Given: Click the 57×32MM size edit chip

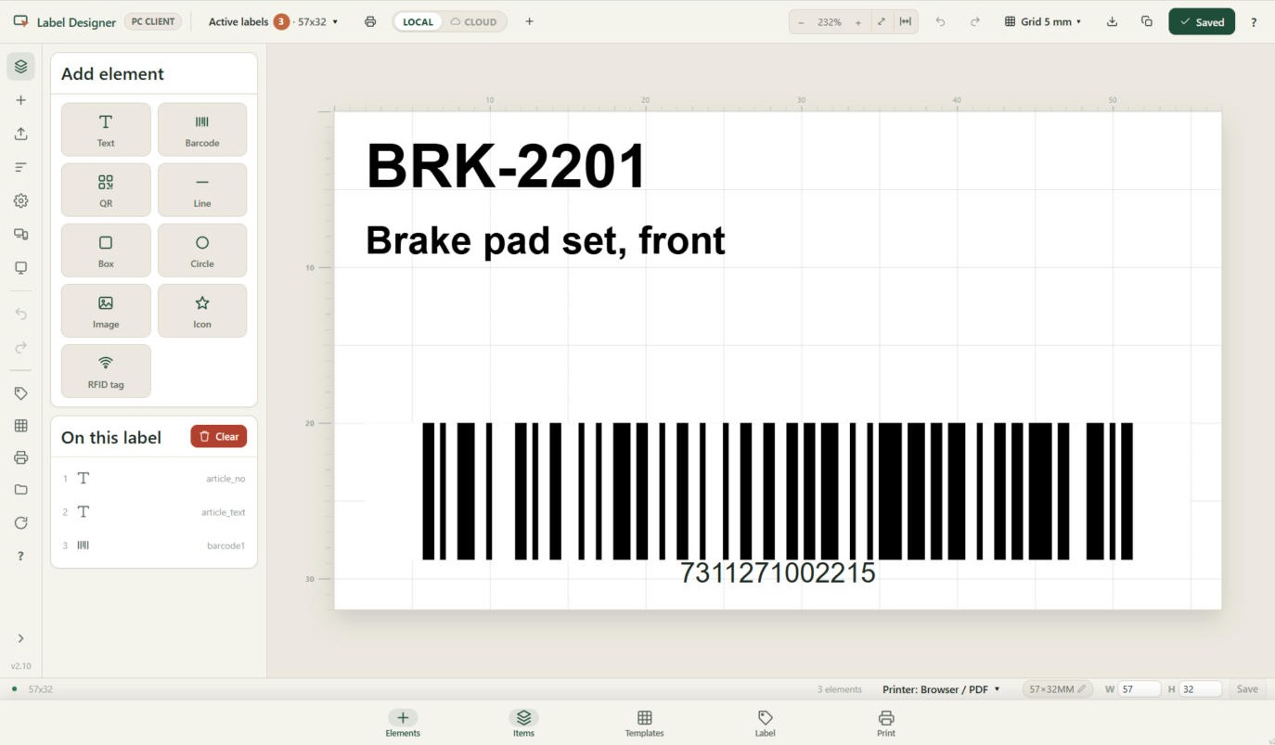Looking at the screenshot, I should (x=1058, y=689).
